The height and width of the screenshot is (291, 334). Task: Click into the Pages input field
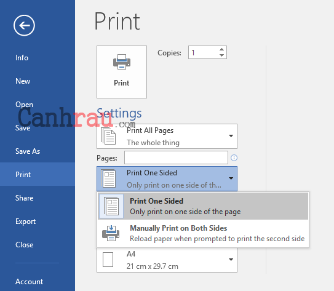click(176, 157)
